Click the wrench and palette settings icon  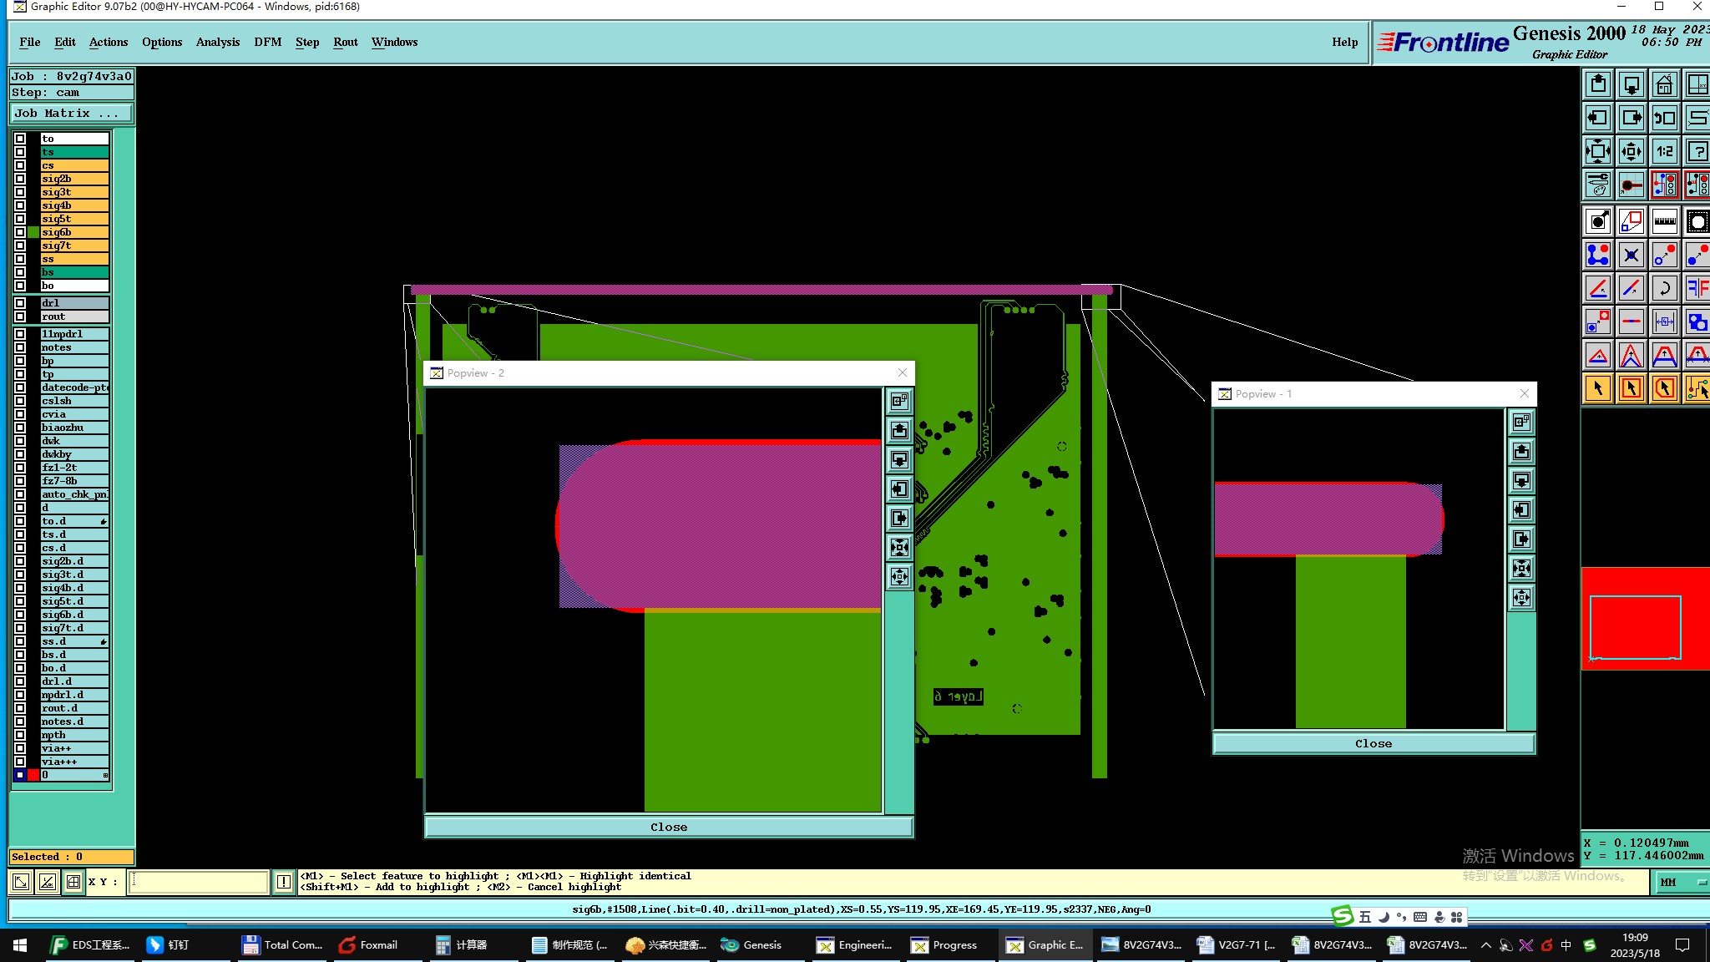tap(1598, 184)
